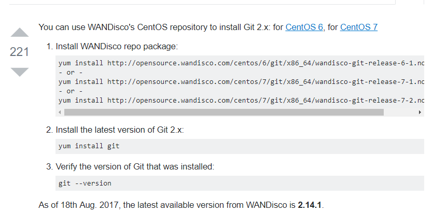433x212 pixels.
Task: Open the CentOS 6 link
Action: 304,26
